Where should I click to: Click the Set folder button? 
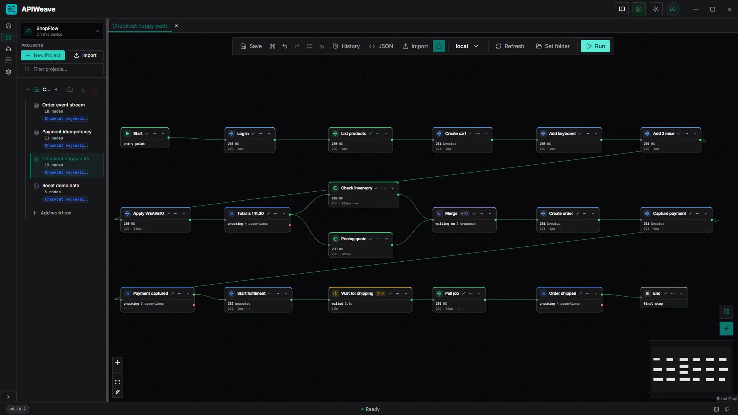click(553, 46)
